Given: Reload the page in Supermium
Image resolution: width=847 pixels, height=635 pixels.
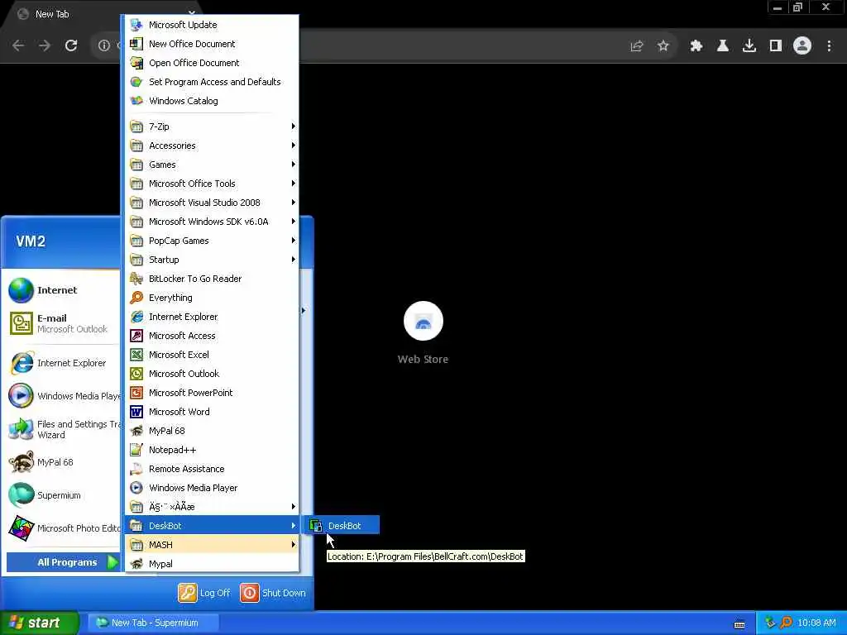Looking at the screenshot, I should 71,46.
